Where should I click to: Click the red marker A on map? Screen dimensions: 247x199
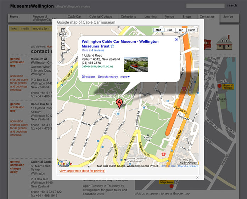pos(119,103)
